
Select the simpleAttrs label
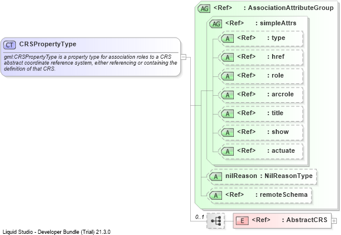(278, 23)
